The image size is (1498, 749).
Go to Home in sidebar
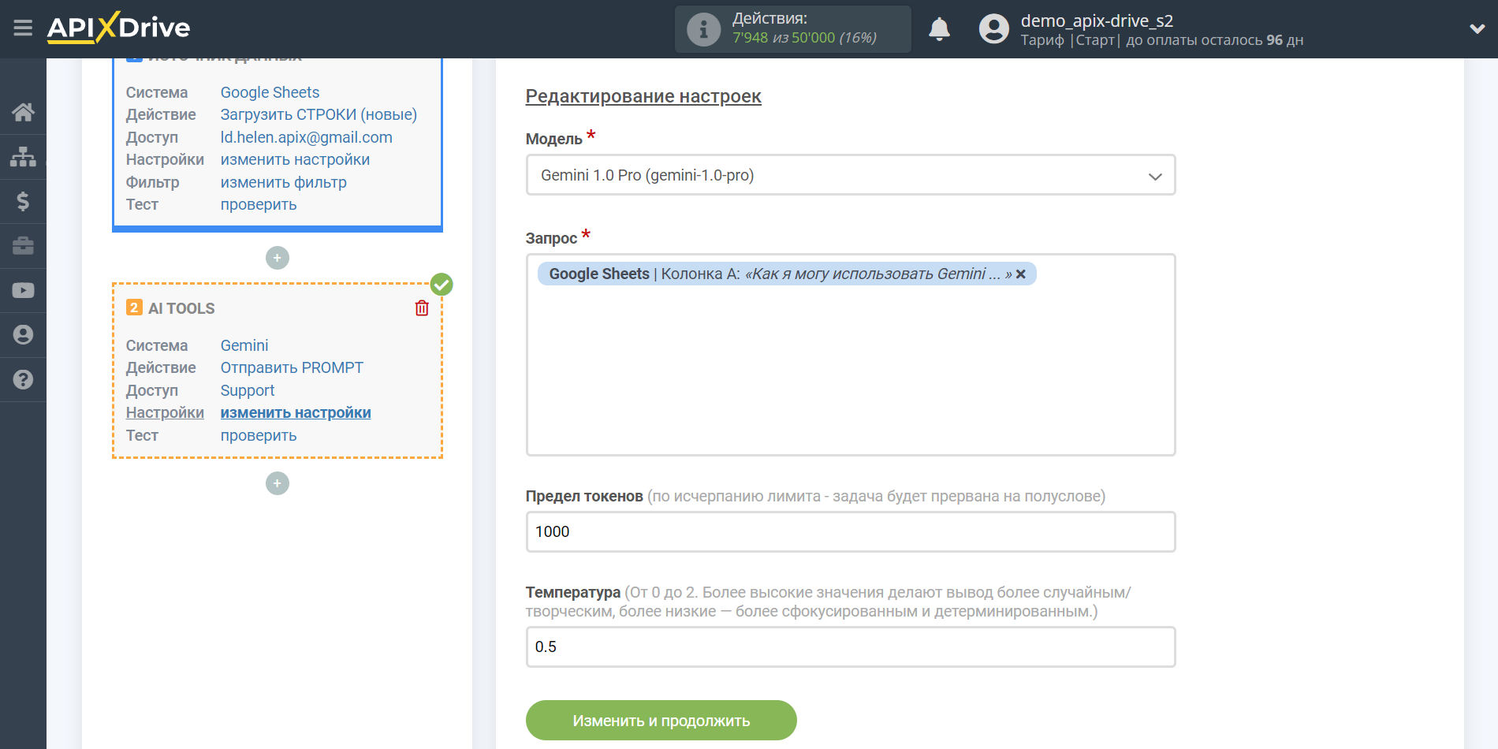point(23,112)
